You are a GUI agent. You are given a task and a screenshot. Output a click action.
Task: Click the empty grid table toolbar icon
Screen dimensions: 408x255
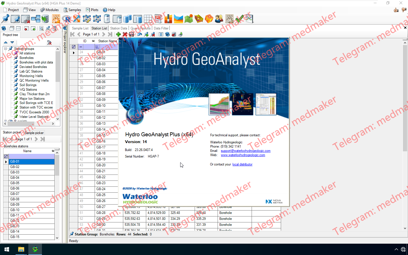(x=148, y=19)
